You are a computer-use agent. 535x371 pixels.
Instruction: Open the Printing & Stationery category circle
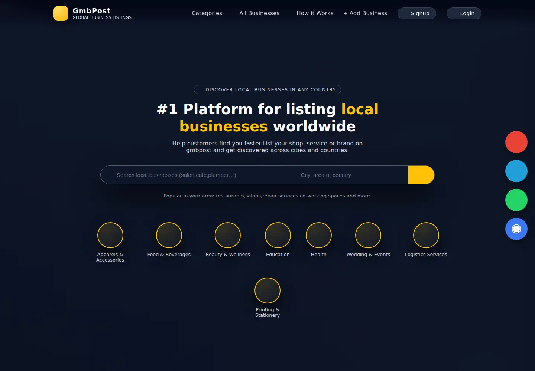(267, 290)
